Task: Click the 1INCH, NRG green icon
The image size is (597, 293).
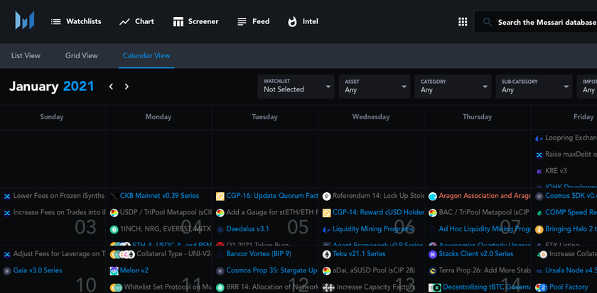Action: [114, 230]
